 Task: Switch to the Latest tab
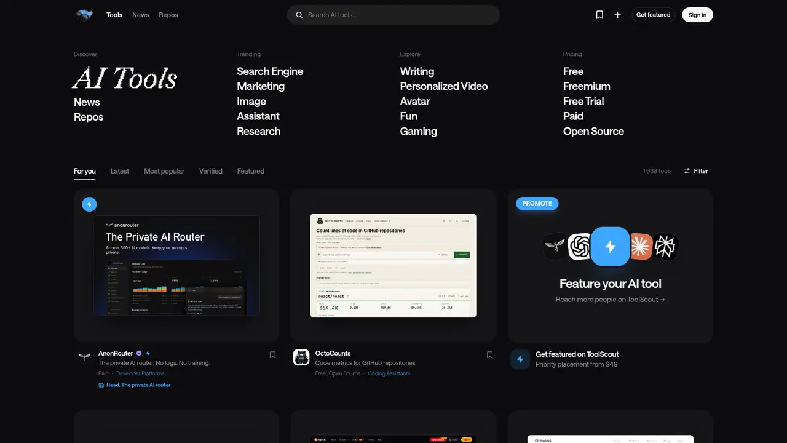click(x=120, y=171)
